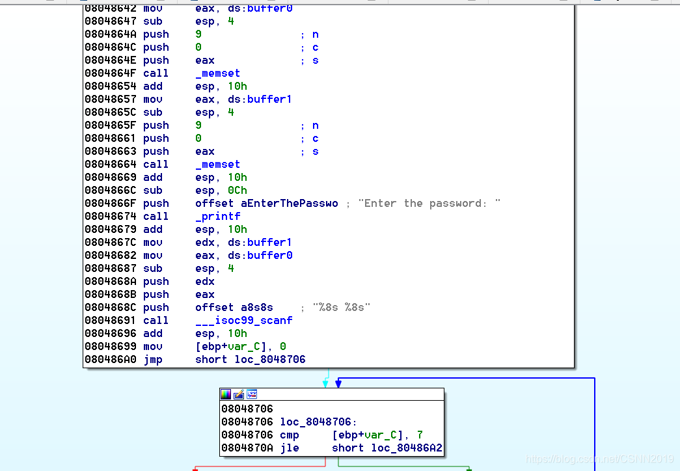Click the "; s" comment at 0804864E
The image size is (680, 471).
pos(310,61)
